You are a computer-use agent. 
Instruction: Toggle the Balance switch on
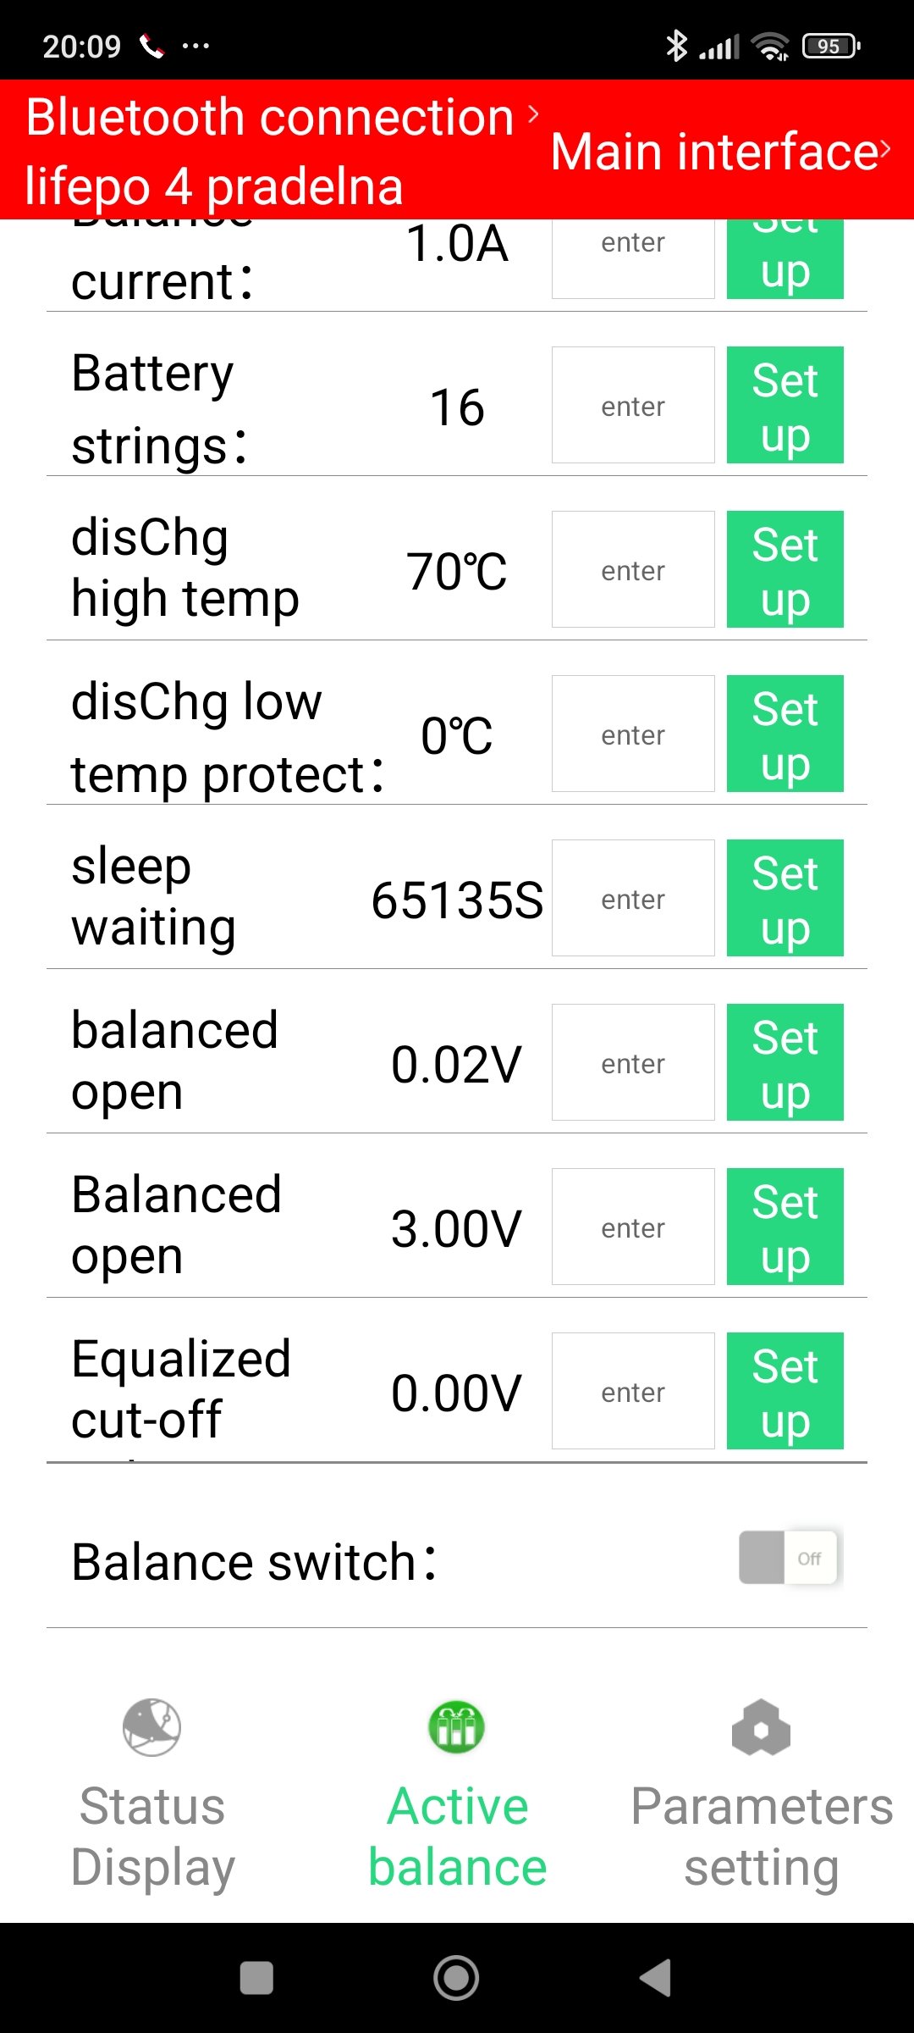tap(789, 1557)
